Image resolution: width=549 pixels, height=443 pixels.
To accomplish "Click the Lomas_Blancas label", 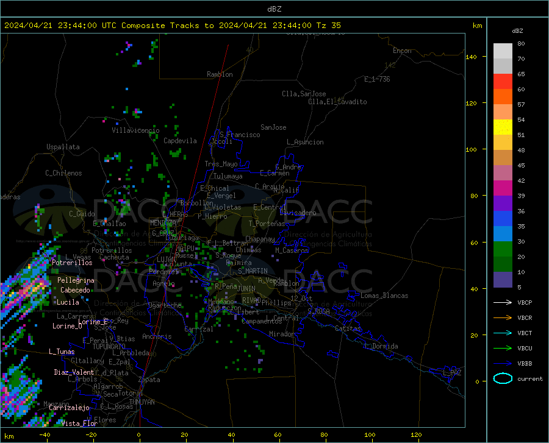I will click(384, 296).
